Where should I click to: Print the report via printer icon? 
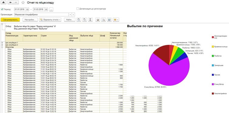98,20
